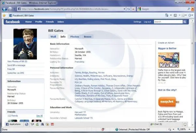The image size is (196, 133).
Task: Switch to the Boxes tab
Action: tap(88, 37)
